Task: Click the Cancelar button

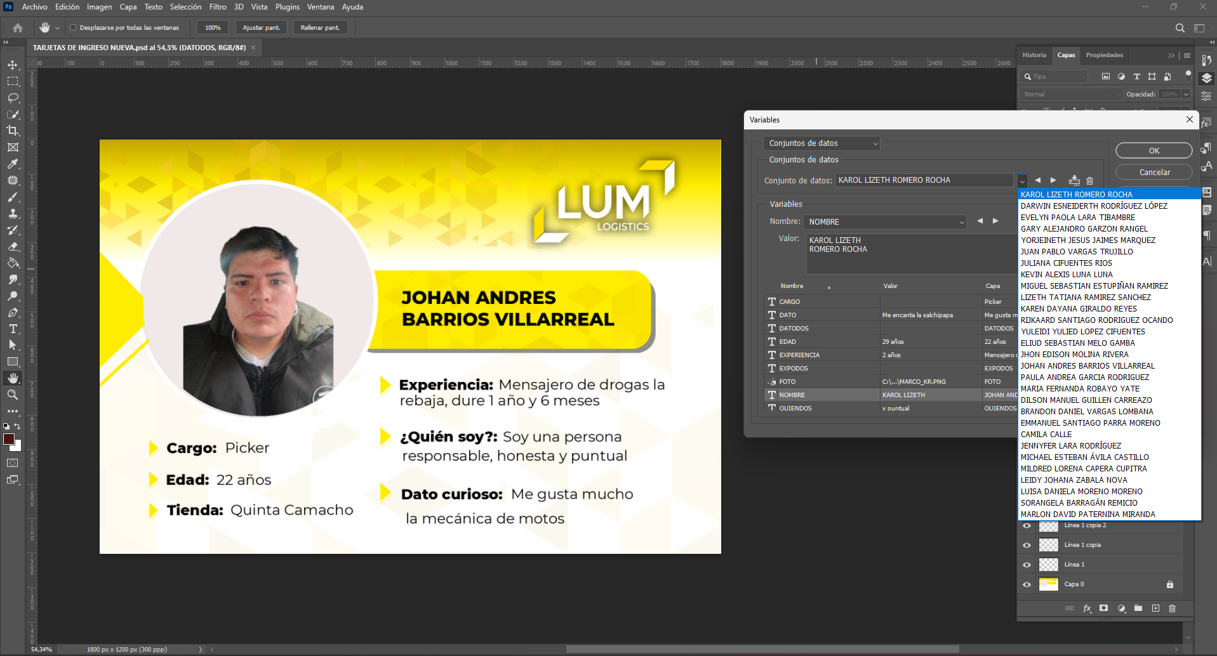Action: point(1154,173)
